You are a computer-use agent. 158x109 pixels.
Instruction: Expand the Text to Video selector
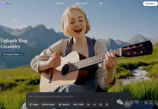coord(48,105)
